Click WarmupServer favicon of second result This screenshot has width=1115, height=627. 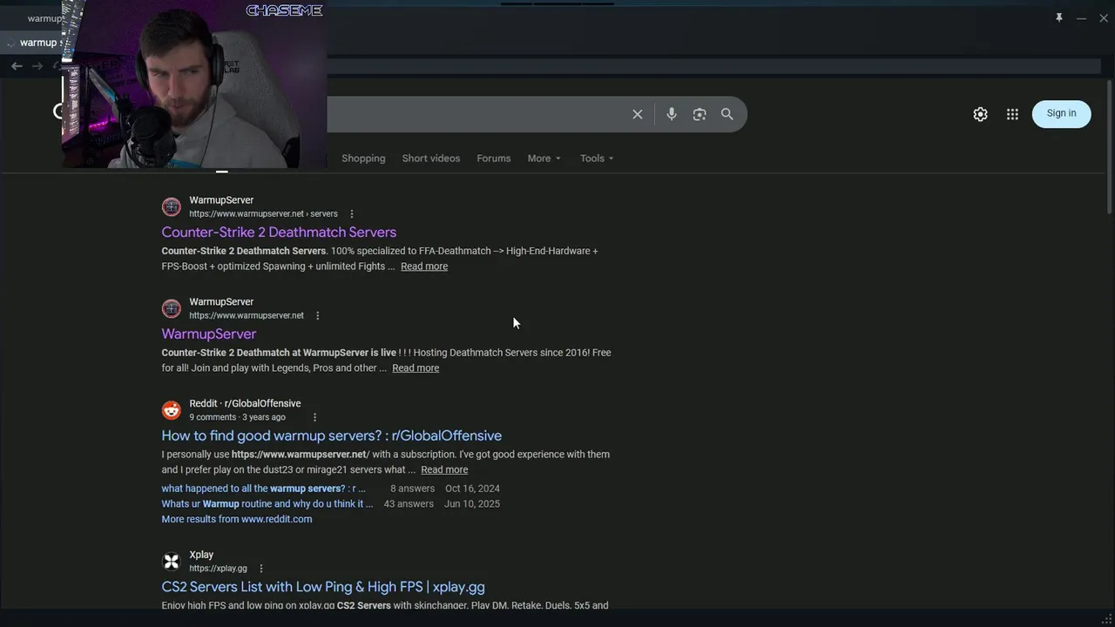[x=172, y=309]
